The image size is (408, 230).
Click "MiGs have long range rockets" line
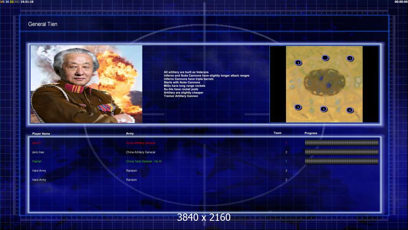184,86
